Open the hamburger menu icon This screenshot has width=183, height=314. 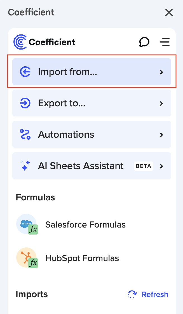click(165, 42)
